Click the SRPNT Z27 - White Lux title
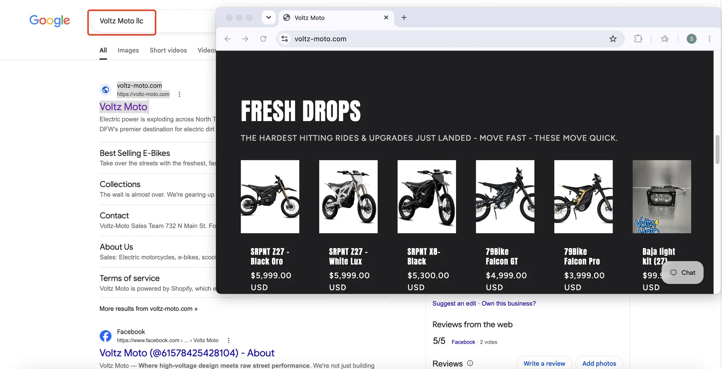 coord(348,257)
